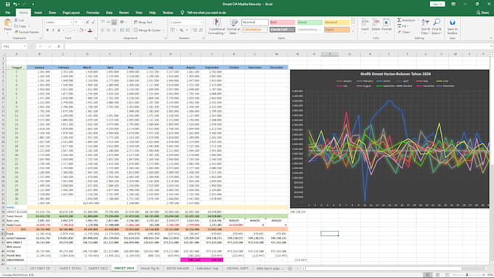Toggle underline formatting
494x278 pixels.
[59, 30]
